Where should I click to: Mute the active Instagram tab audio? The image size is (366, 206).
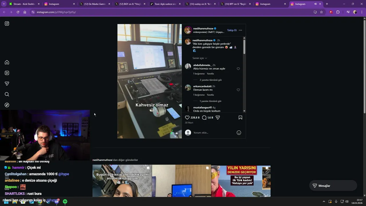click(x=315, y=4)
